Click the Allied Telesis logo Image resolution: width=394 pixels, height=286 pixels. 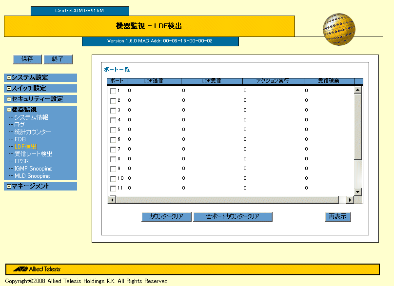[x=37, y=269]
